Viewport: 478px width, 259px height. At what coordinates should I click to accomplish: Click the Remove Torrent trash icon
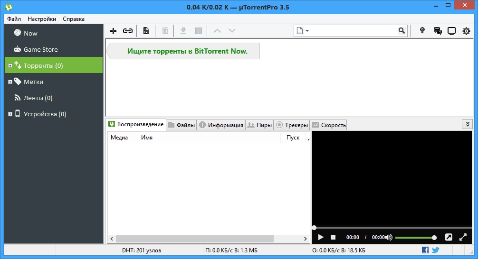pos(165,31)
